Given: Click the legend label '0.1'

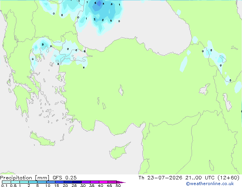Looking at the screenshot, I should click(x=4, y=185).
